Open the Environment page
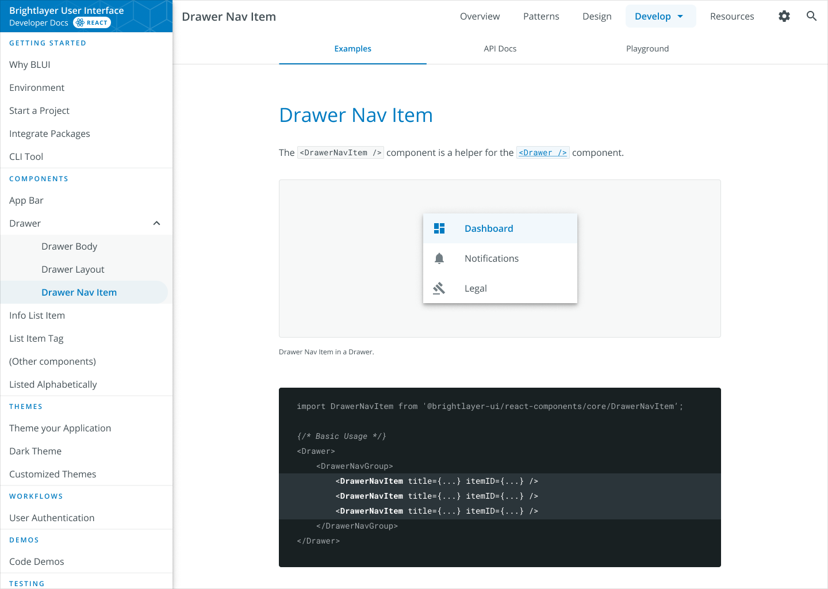 tap(86, 87)
